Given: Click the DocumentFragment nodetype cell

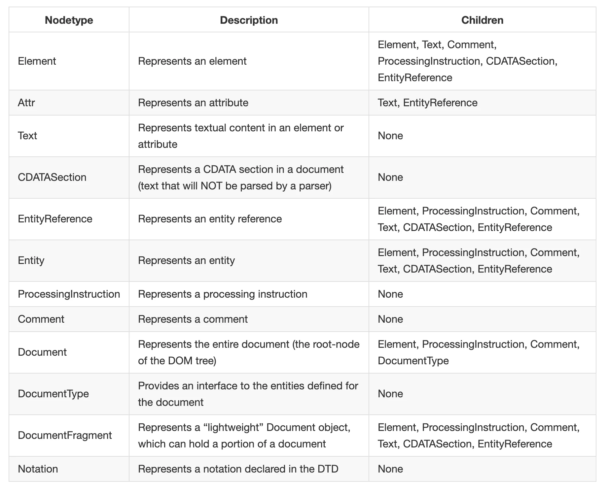Looking at the screenshot, I should coord(65,435).
